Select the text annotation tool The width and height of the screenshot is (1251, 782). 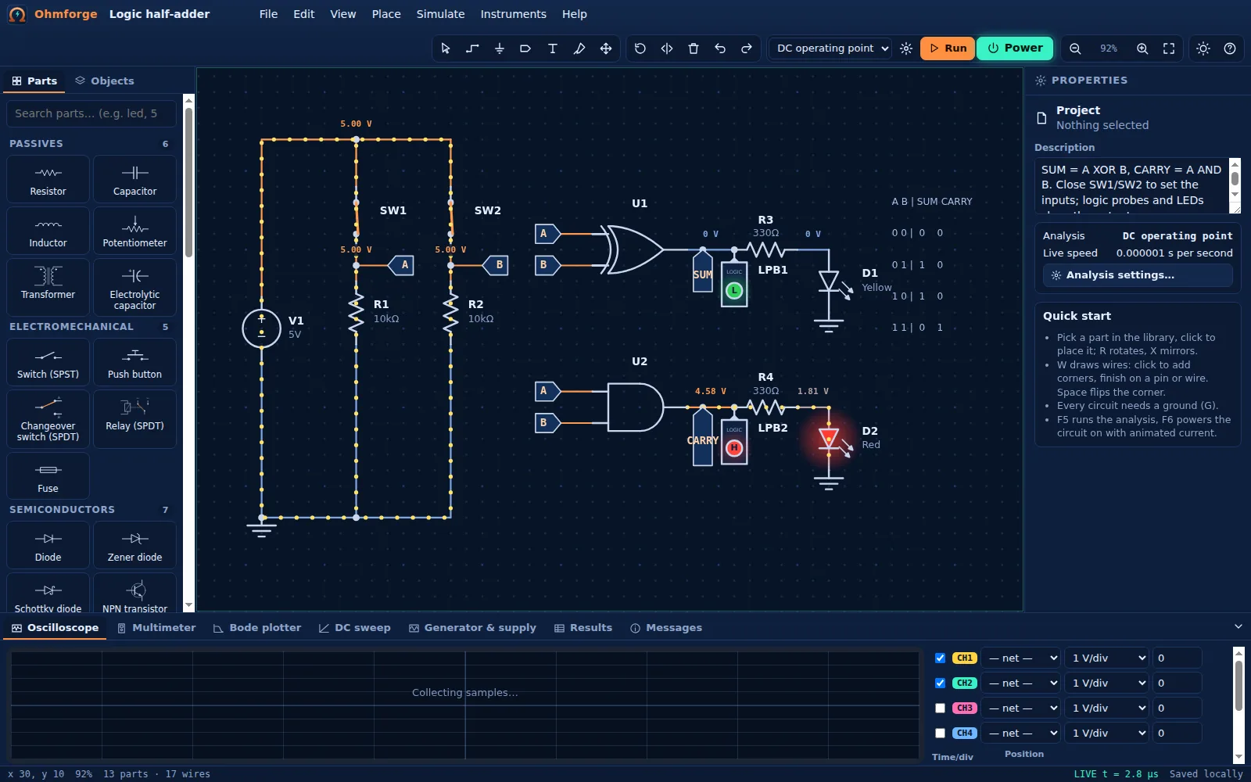(x=552, y=48)
